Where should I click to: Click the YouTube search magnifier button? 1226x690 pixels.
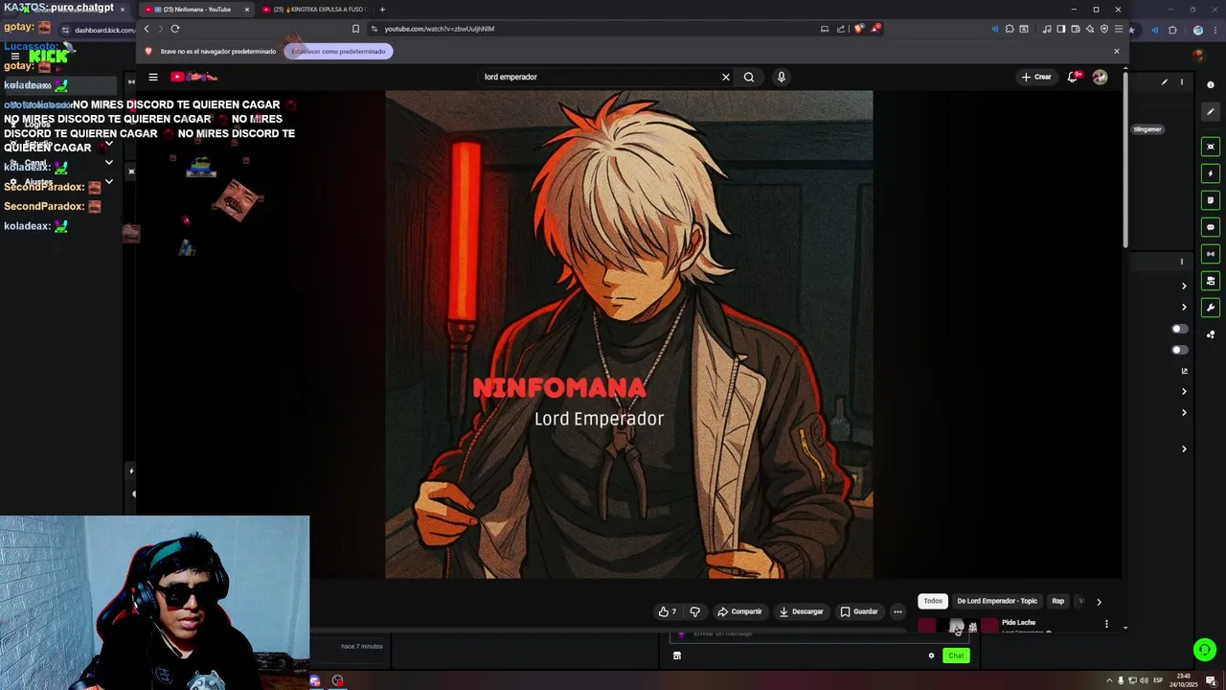coord(749,77)
